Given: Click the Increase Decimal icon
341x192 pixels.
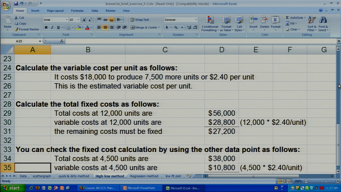Looking at the screenshot, I should pyautogui.click(x=189, y=27).
